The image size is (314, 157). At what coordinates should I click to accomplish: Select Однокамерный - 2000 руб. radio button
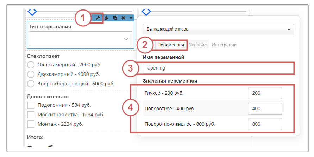31,65
